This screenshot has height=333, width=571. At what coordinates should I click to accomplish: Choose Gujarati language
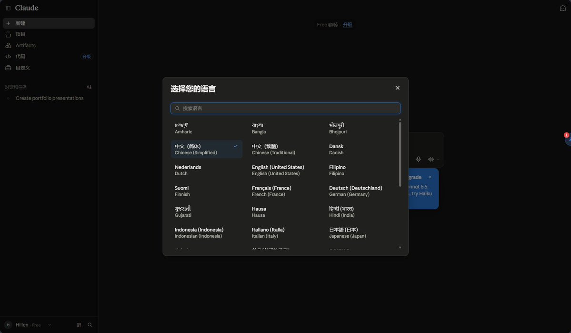coord(207,212)
